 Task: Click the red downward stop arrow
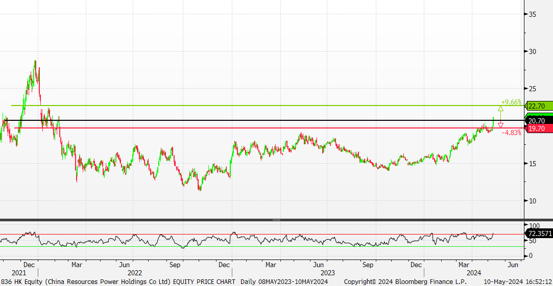(500, 125)
